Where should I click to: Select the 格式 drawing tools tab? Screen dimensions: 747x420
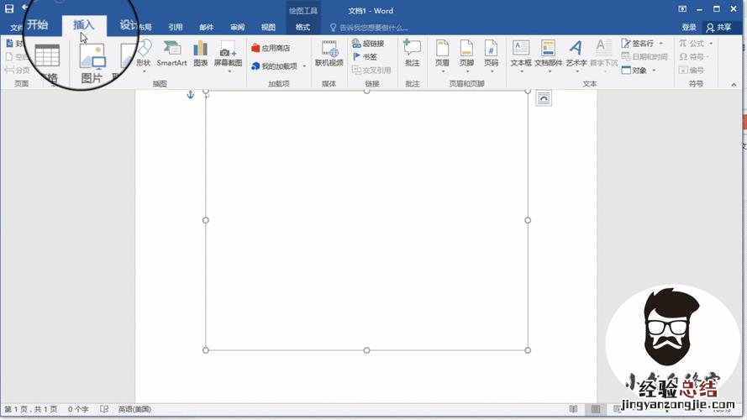click(302, 28)
